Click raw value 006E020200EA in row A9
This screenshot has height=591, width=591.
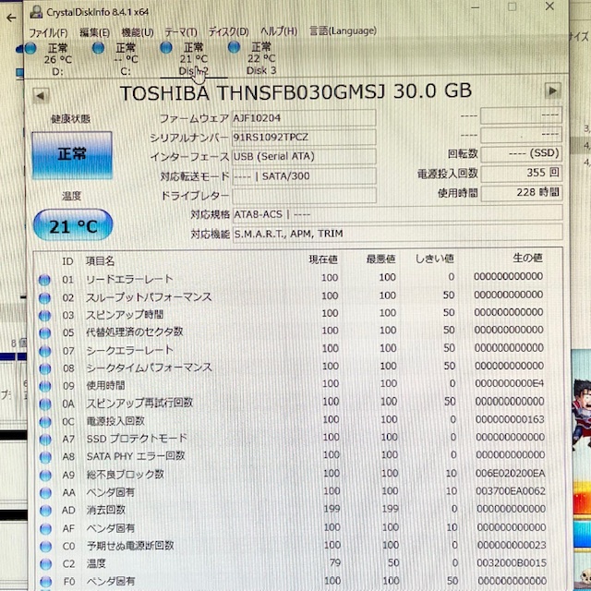(x=510, y=473)
